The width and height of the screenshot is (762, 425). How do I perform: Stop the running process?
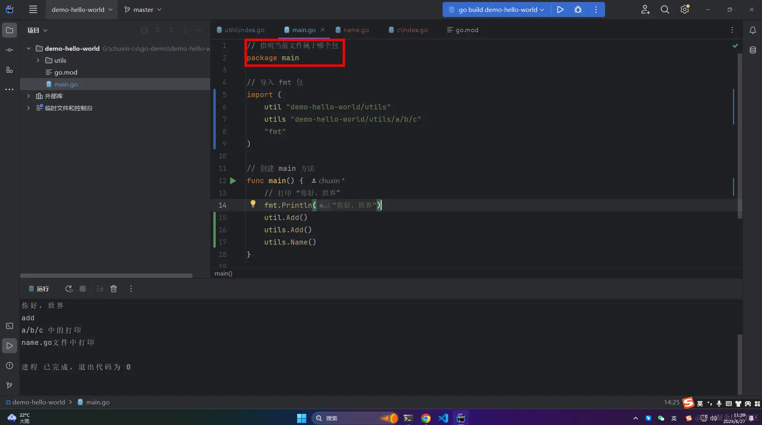[83, 289]
